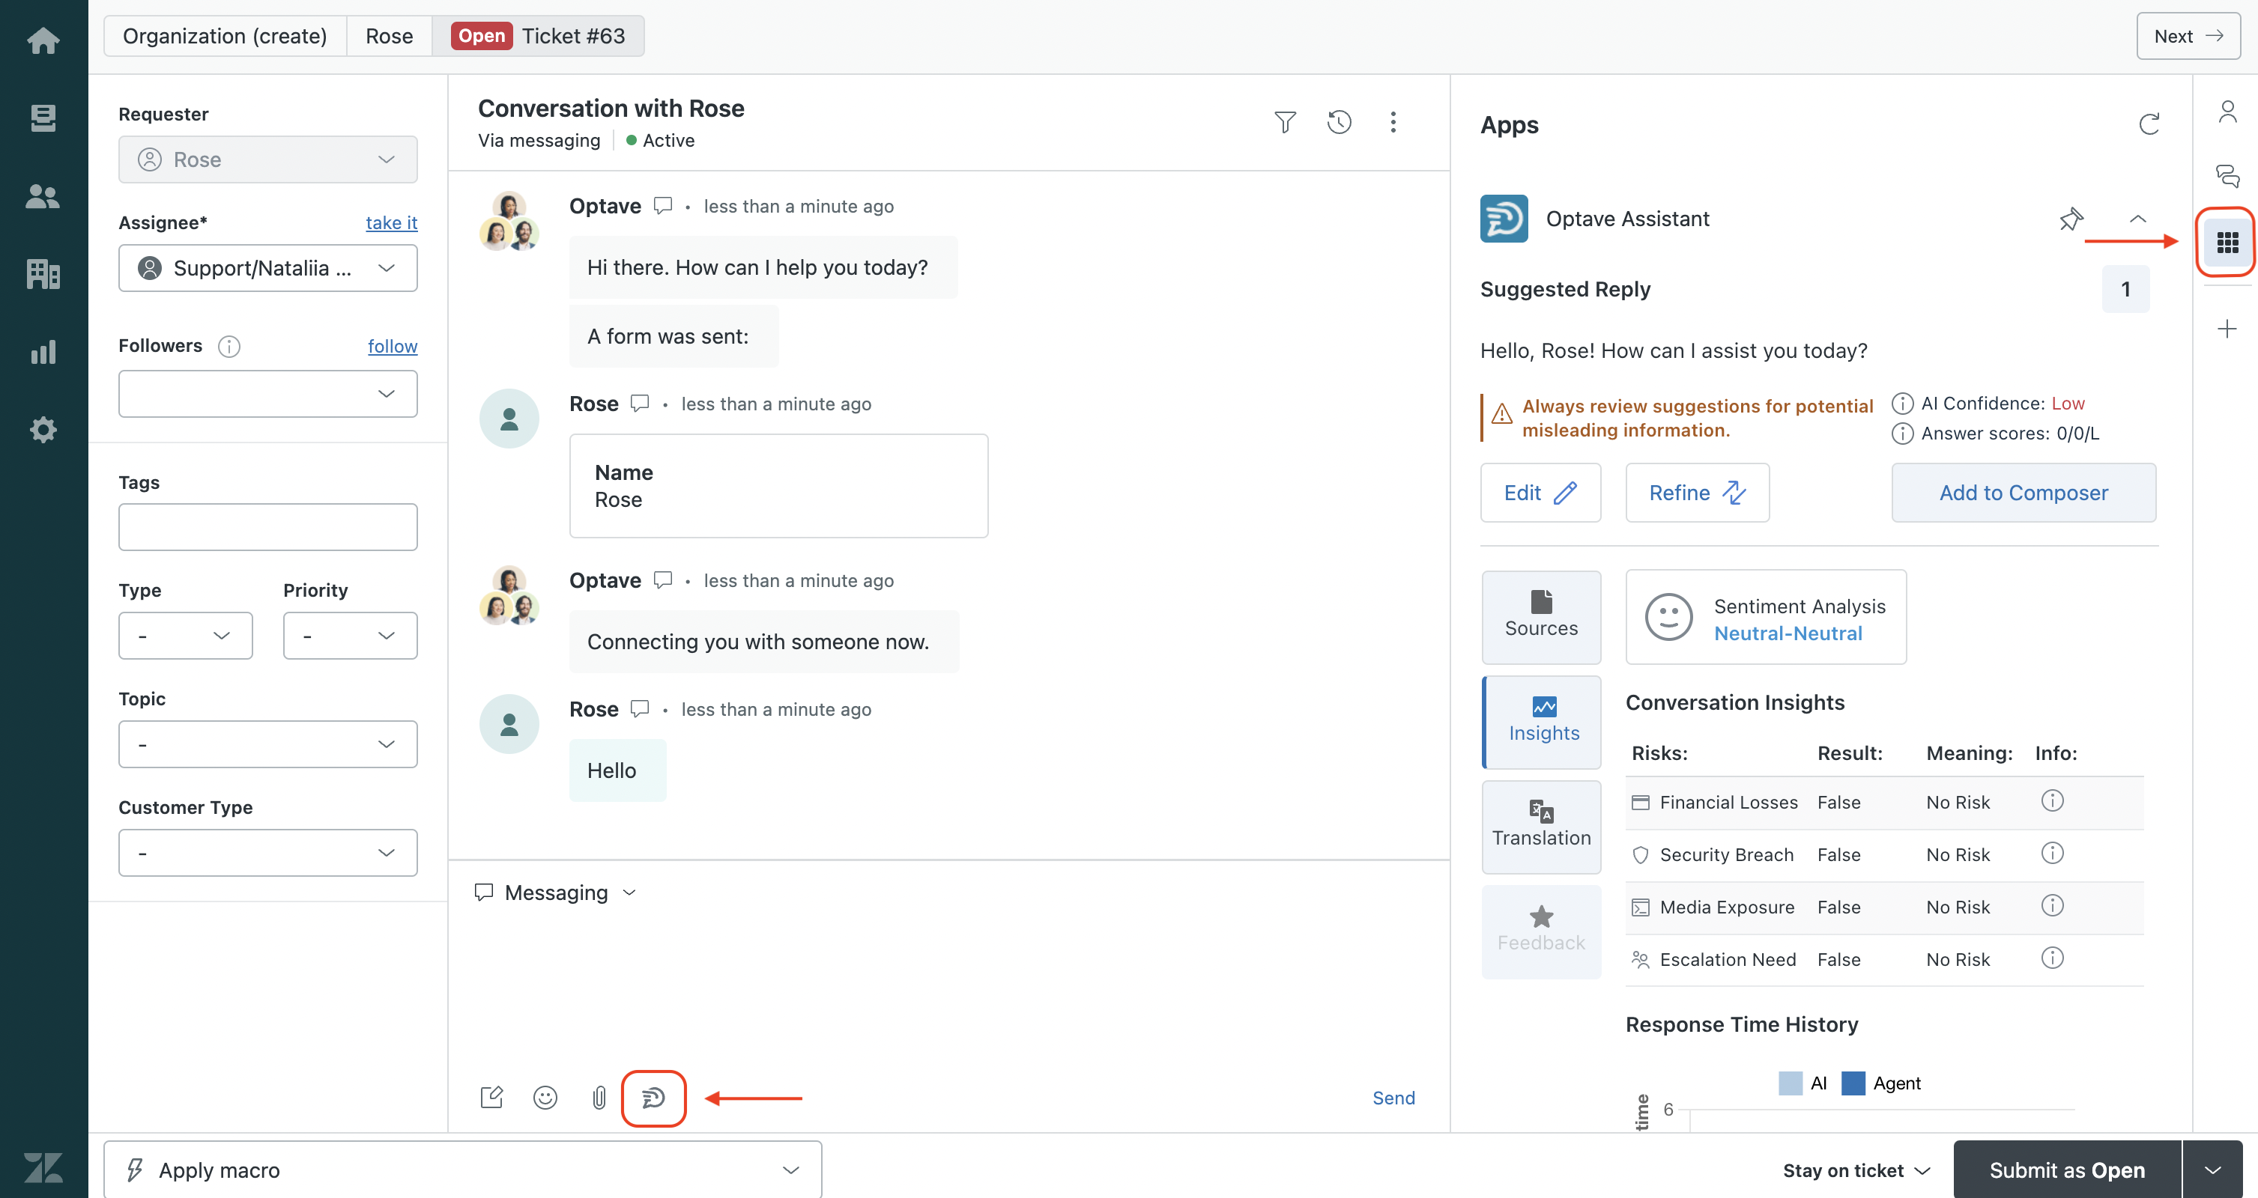Click Add to Composer button

[x=2023, y=493]
